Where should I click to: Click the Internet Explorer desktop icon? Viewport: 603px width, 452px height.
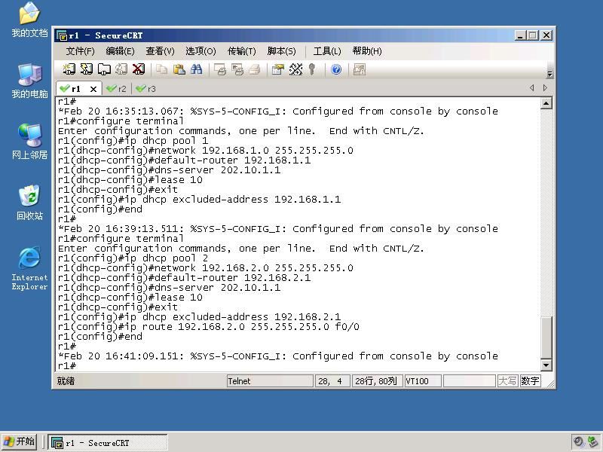(29, 268)
